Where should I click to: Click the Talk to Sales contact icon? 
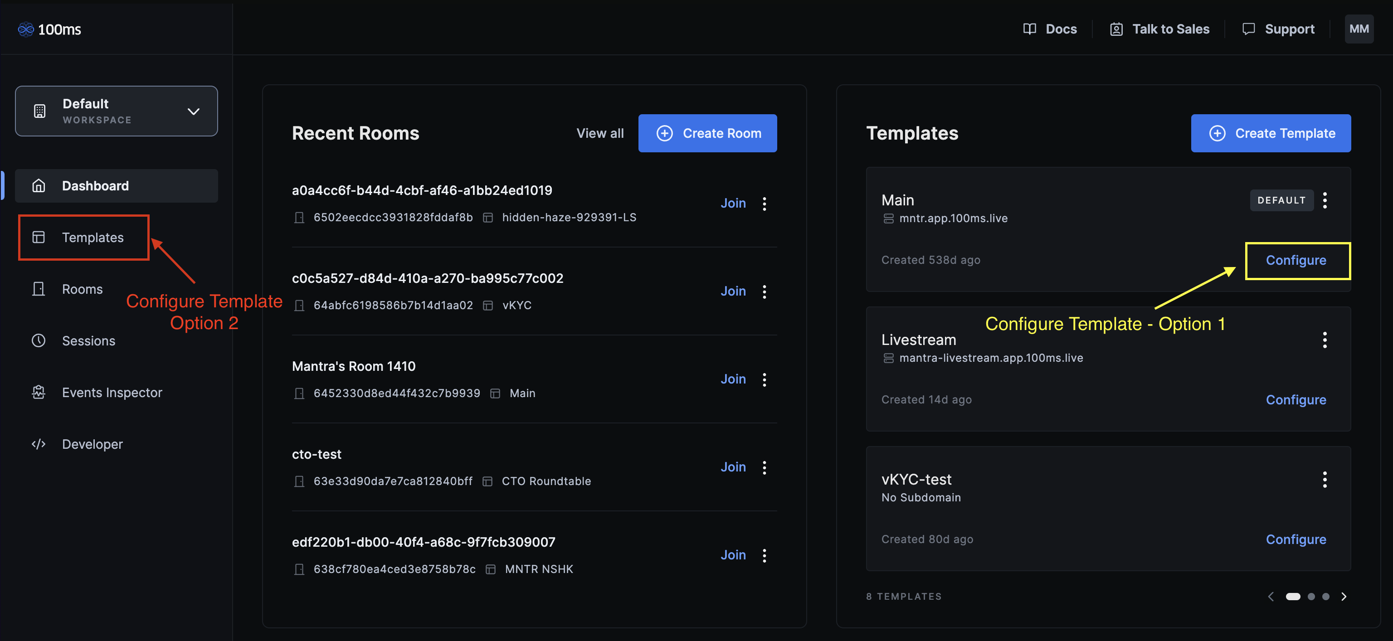pyautogui.click(x=1116, y=29)
